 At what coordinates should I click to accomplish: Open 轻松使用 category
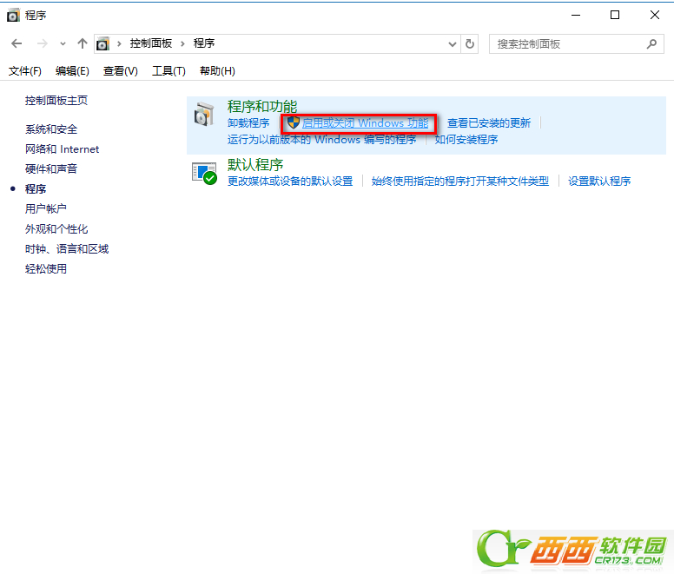(x=46, y=269)
